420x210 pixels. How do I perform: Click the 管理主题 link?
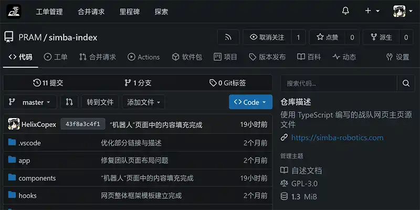292,156
